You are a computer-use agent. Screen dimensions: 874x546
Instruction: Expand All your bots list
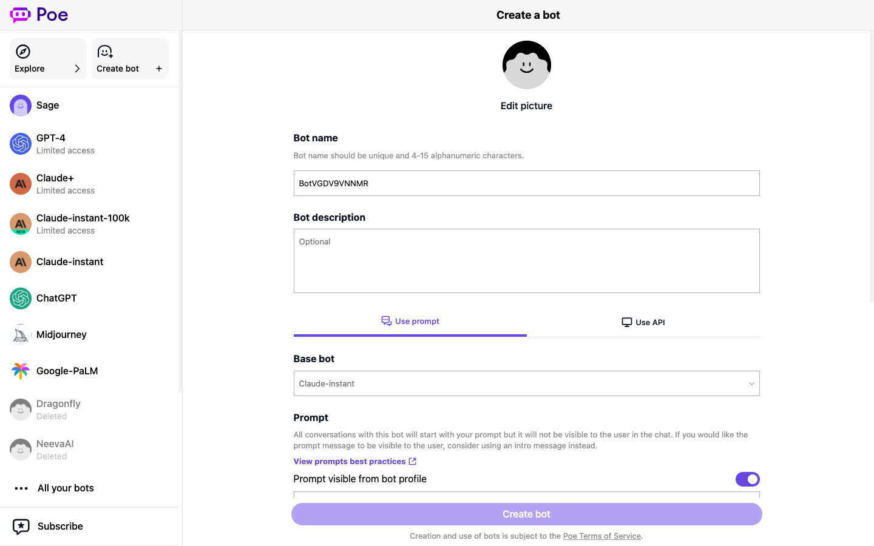[66, 488]
